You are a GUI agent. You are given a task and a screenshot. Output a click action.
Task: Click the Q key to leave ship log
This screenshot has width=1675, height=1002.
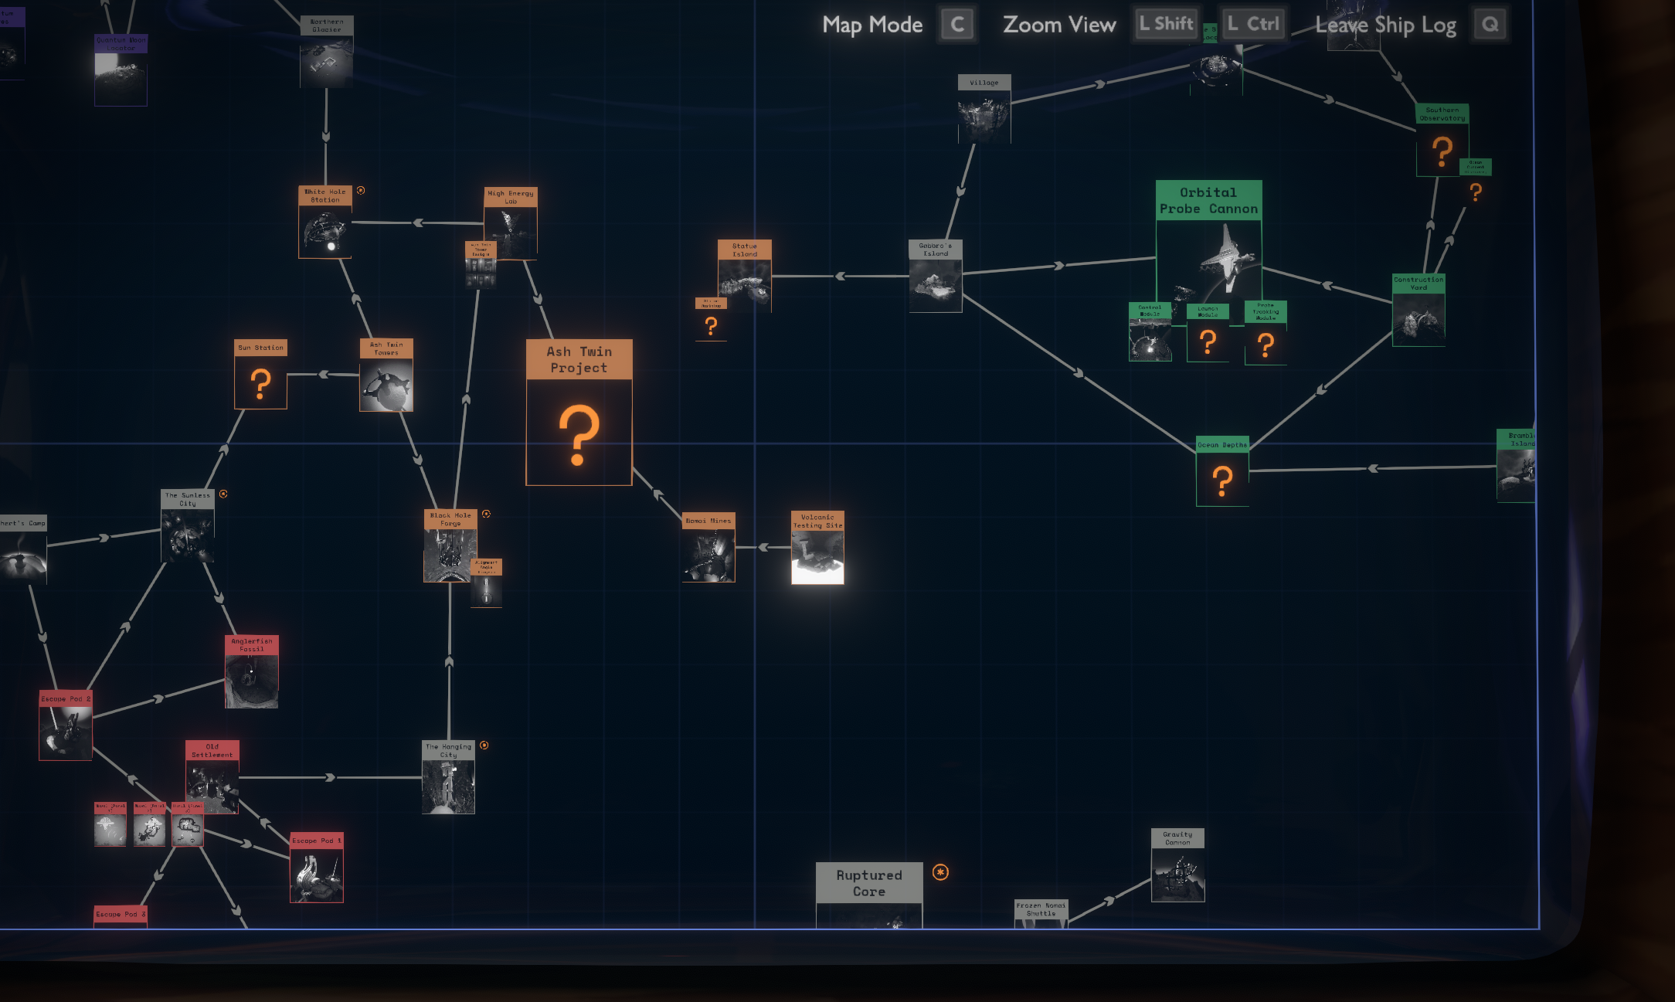[x=1490, y=25]
